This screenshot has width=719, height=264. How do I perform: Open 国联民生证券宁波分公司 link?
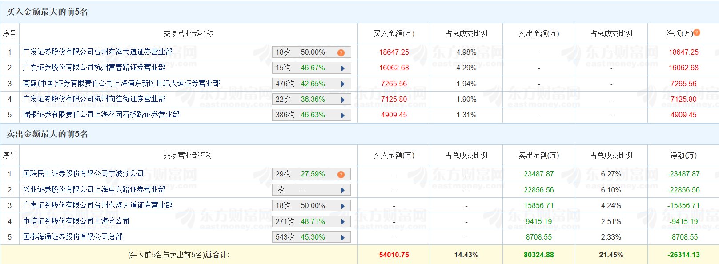83,174
